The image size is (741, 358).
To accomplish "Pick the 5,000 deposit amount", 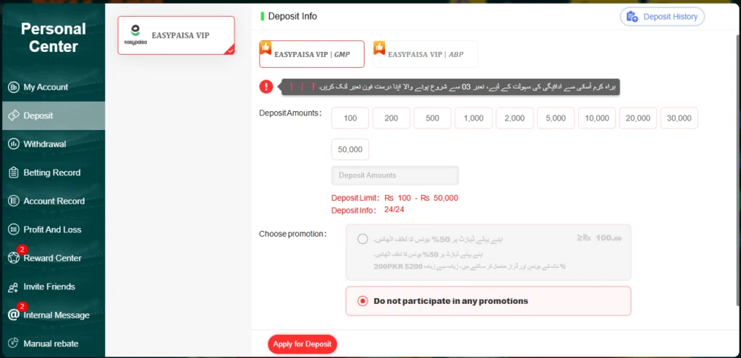I will coord(556,118).
